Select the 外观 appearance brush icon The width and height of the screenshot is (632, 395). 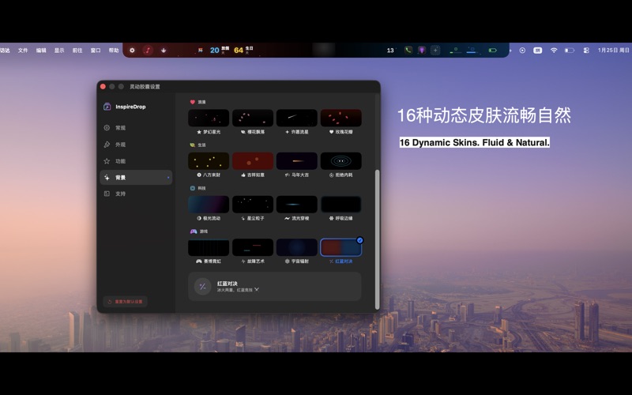click(x=107, y=145)
